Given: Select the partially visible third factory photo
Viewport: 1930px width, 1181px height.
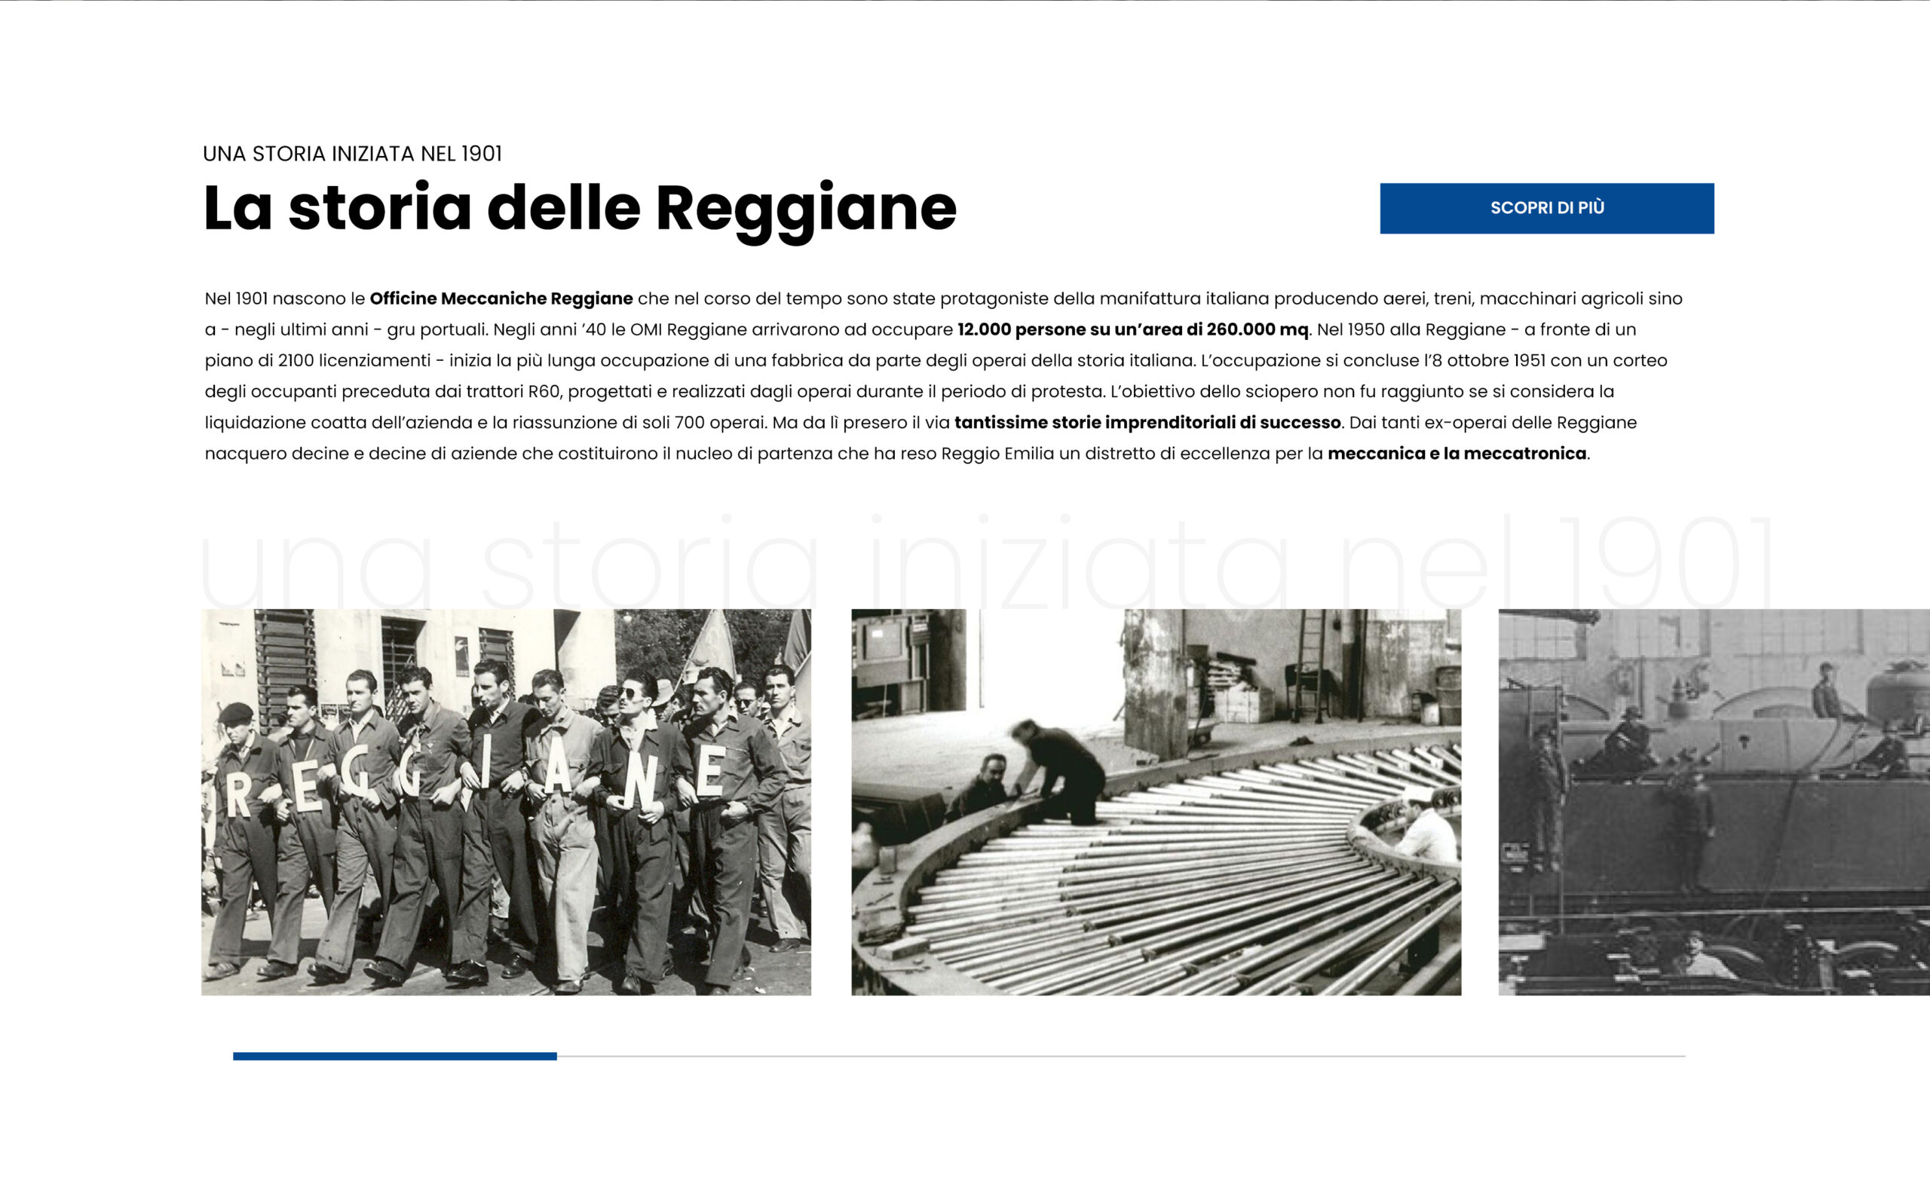Looking at the screenshot, I should pyautogui.click(x=1714, y=802).
